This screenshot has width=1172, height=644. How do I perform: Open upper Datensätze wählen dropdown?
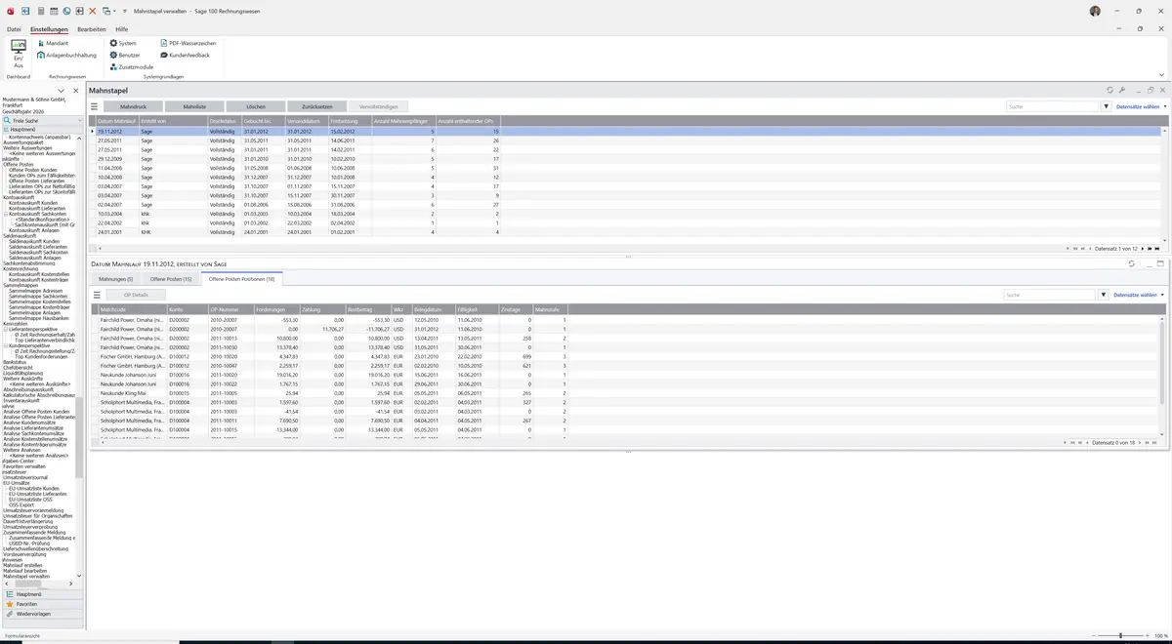coord(1142,106)
